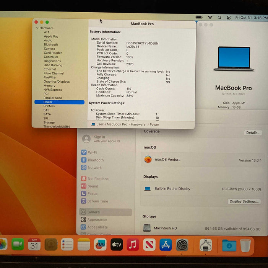The image size is (268, 268).
Task: Launch Freeform from the Dock
Action: click(x=100, y=244)
